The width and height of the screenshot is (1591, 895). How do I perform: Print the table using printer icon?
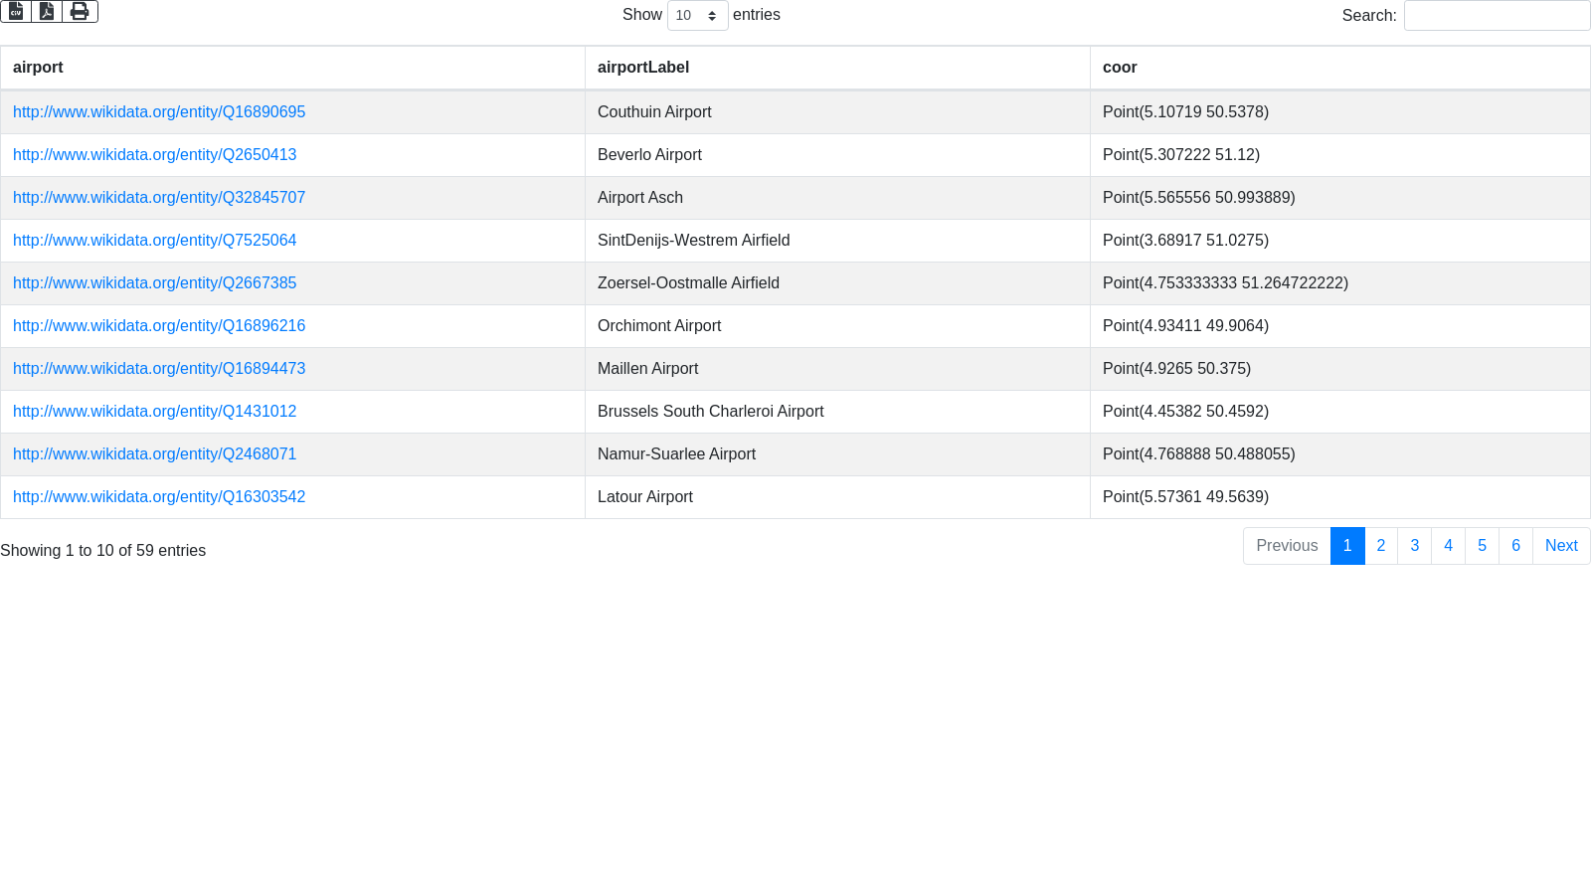80,12
